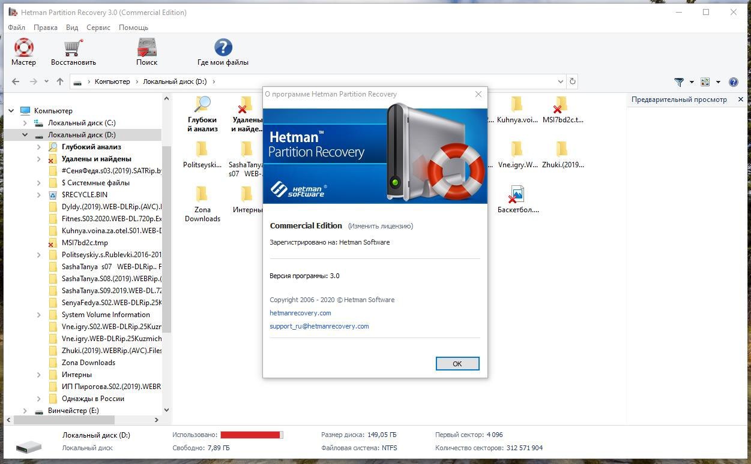Open the filter funnel options
Viewport: 751px width, 464px height.
point(679,82)
